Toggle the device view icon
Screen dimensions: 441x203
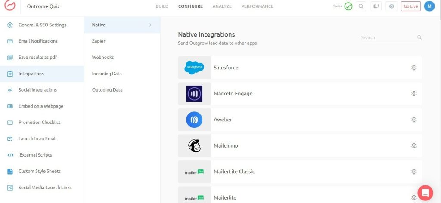point(376,6)
